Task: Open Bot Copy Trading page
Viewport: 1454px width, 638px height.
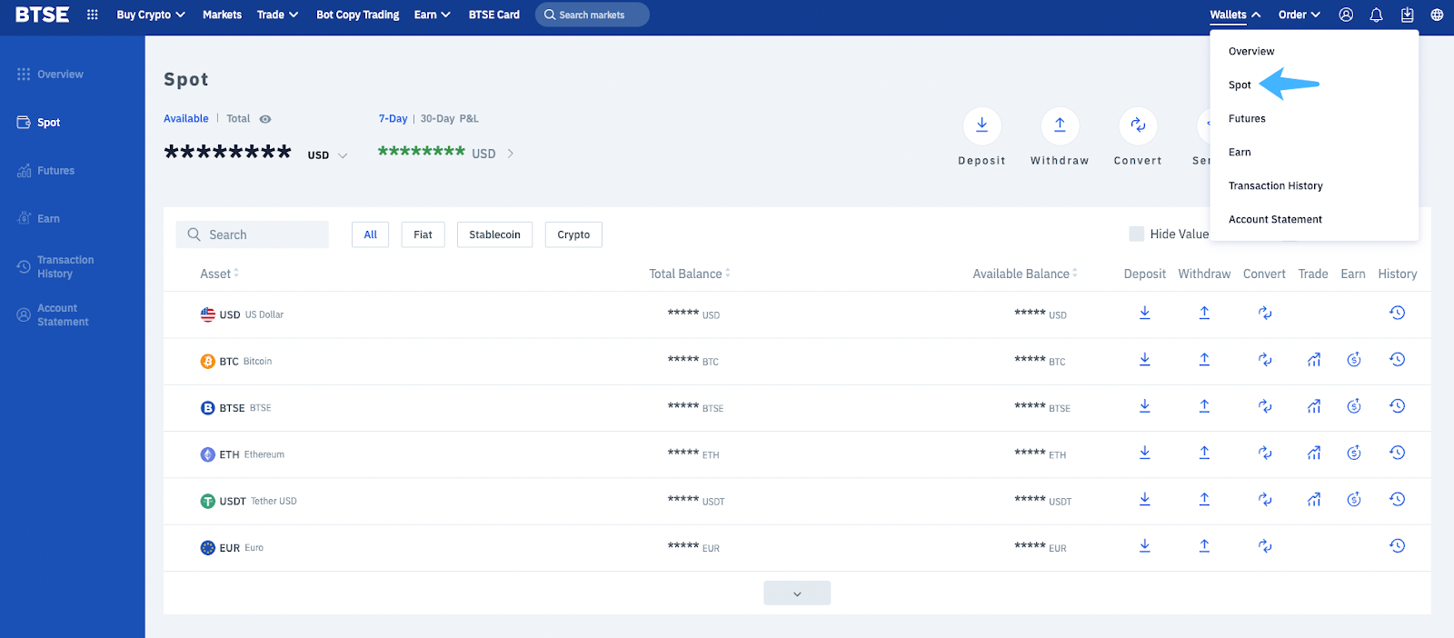Action: (358, 15)
